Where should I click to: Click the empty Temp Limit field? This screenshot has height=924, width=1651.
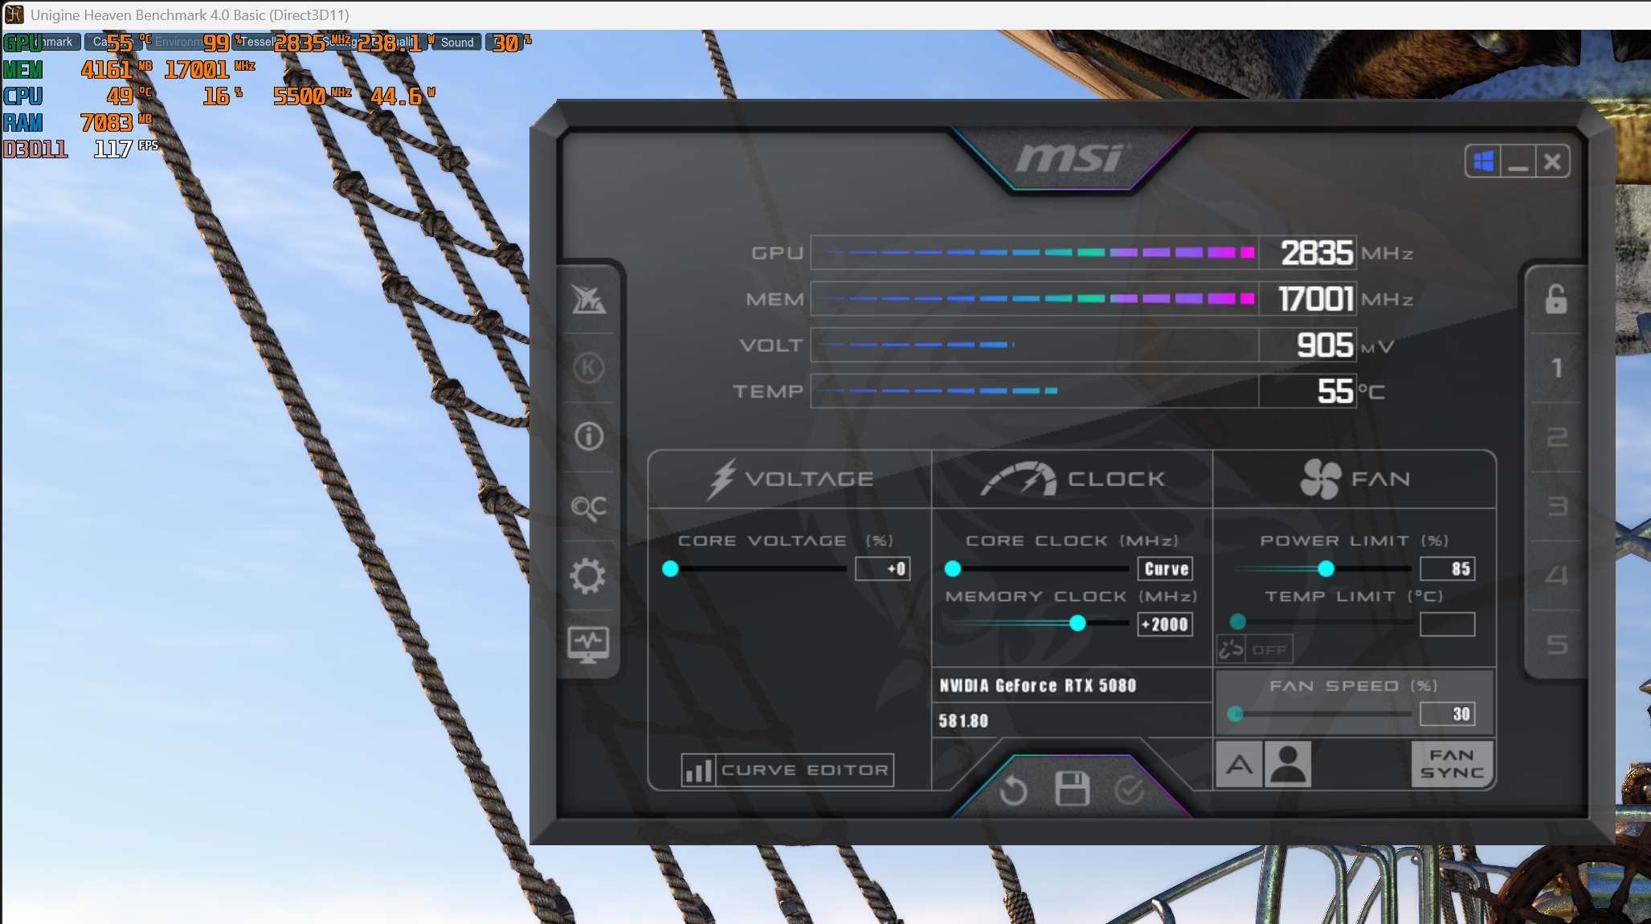click(1448, 624)
